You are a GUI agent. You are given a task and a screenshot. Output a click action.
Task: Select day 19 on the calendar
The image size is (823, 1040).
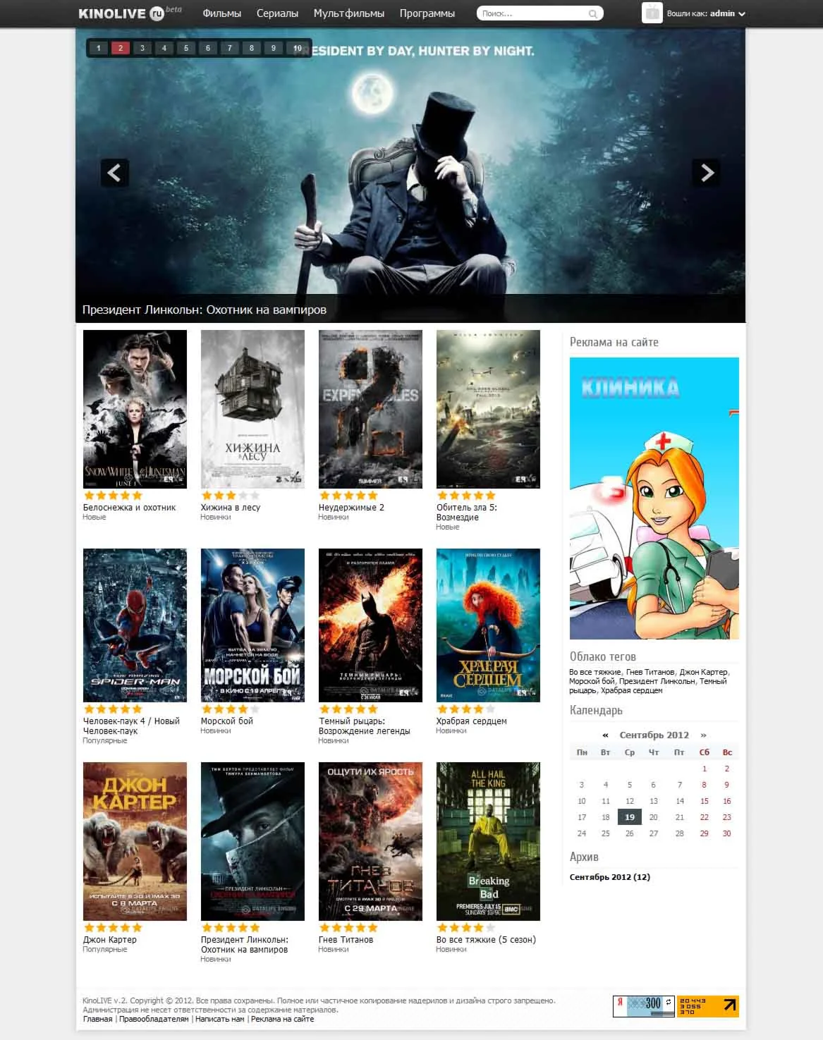[629, 816]
